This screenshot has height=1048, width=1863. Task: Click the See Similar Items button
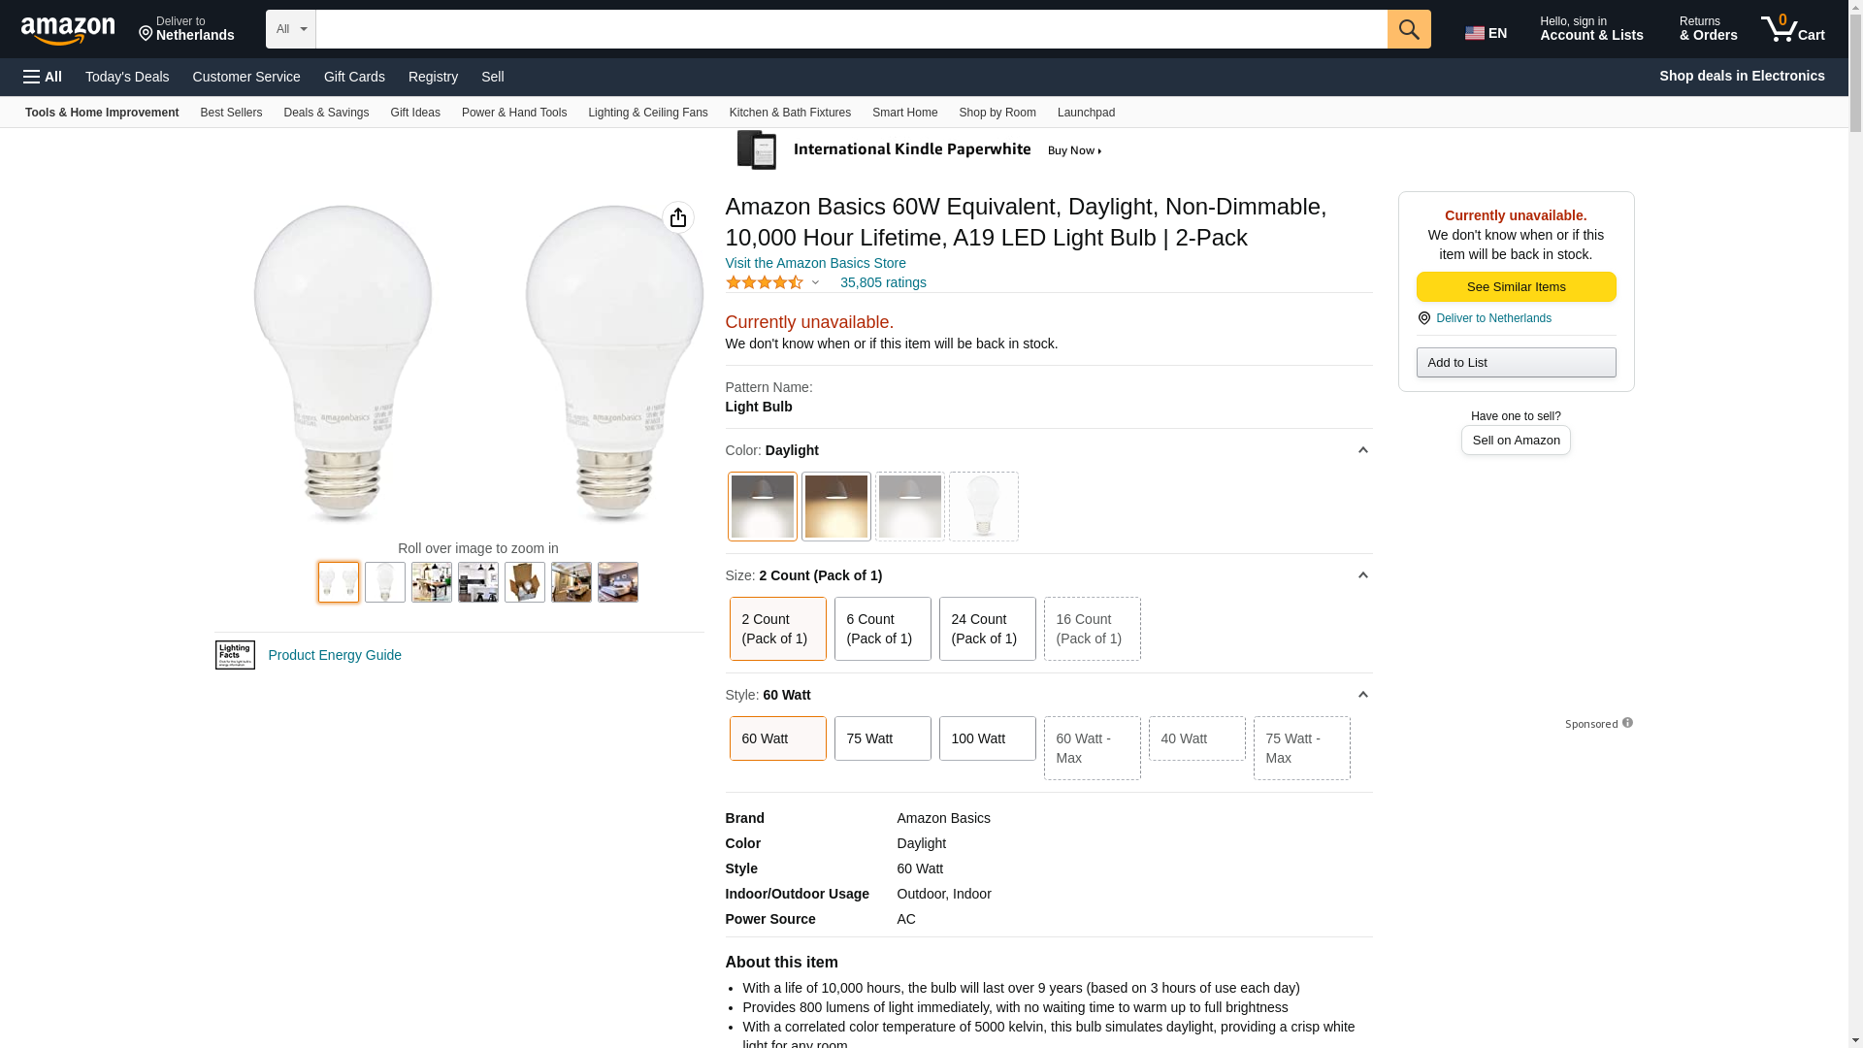(1516, 287)
